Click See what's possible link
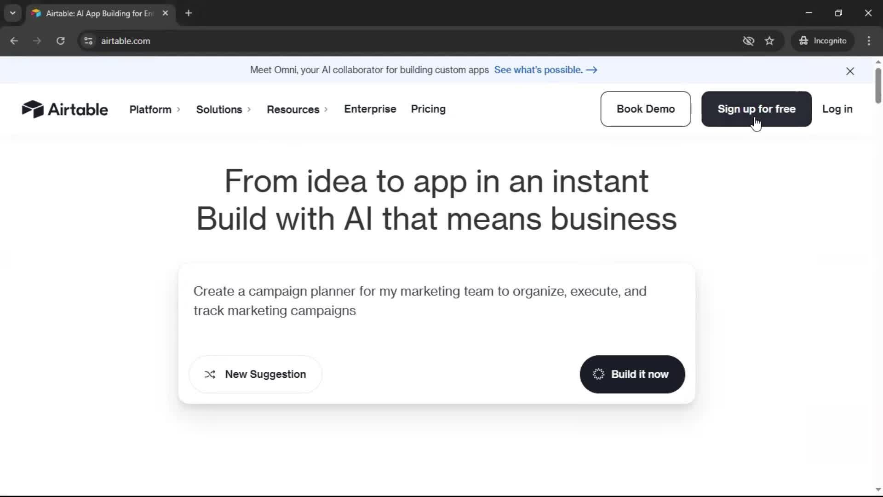 click(x=545, y=70)
